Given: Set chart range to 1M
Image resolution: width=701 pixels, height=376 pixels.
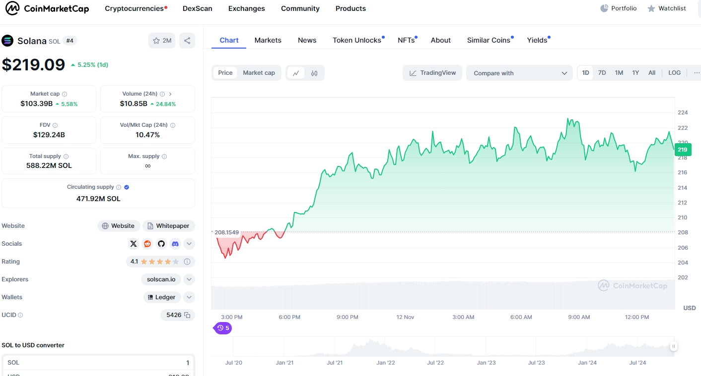Looking at the screenshot, I should point(619,73).
